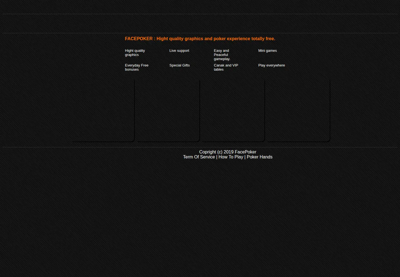Click the 'Canak and VIP tables' text
The height and width of the screenshot is (277, 400).
(x=226, y=67)
